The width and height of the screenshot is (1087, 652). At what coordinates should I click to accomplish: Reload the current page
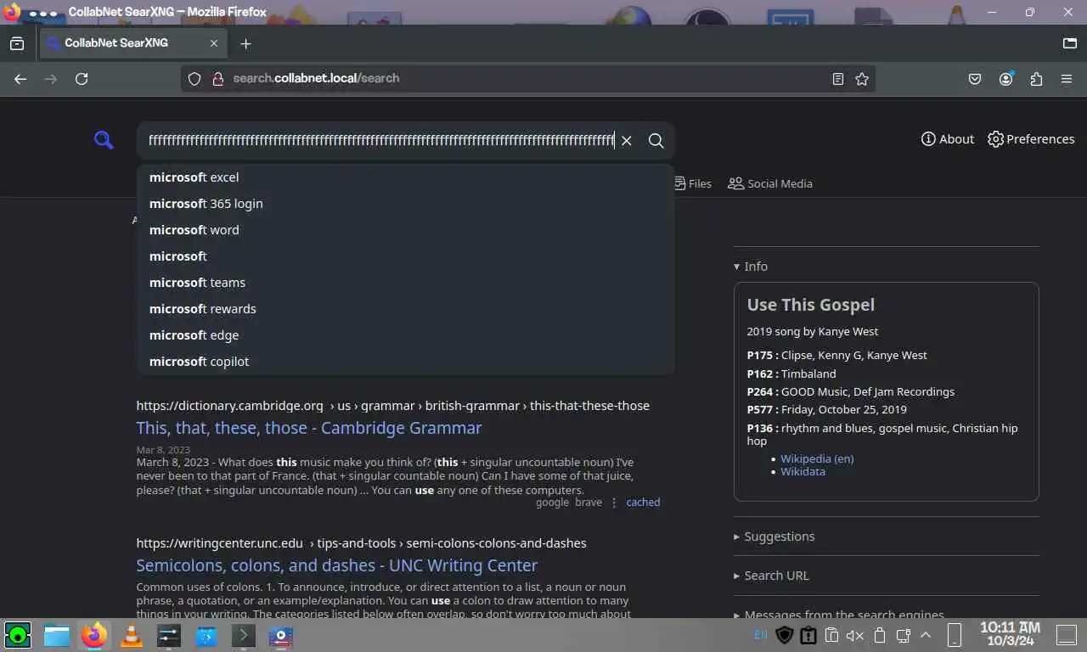[x=82, y=79]
